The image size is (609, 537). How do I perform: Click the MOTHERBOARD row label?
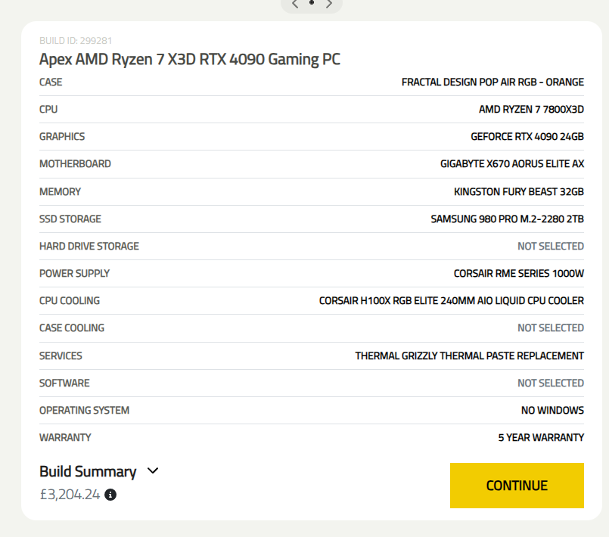pyautogui.click(x=76, y=163)
